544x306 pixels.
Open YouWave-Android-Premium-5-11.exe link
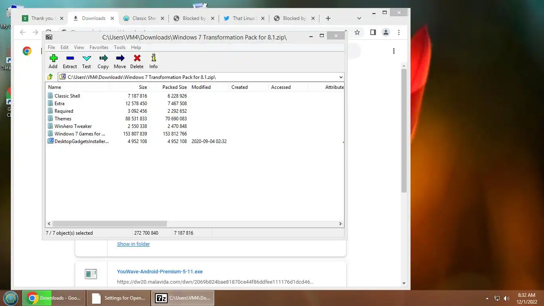click(x=160, y=271)
